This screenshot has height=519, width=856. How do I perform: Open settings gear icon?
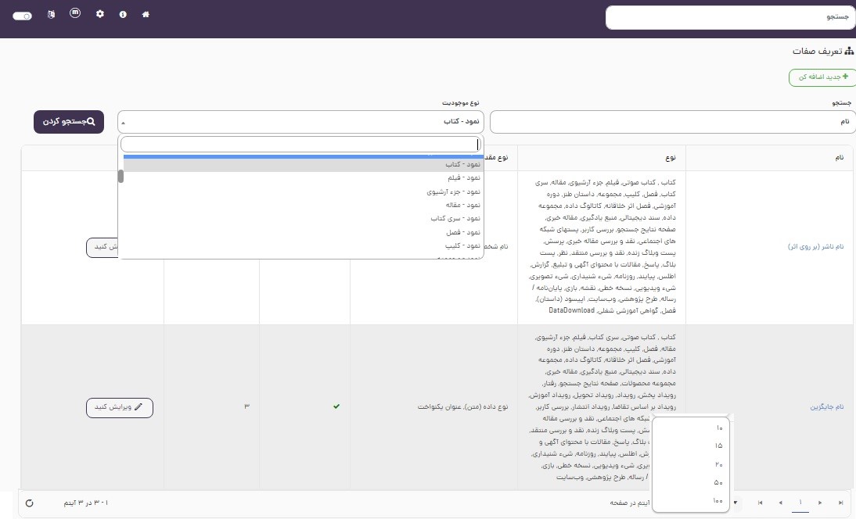coord(99,15)
